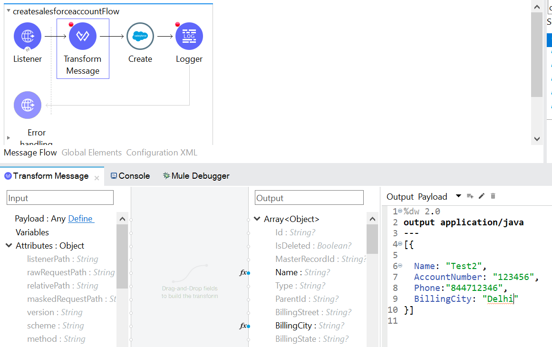Open the Configuration XML tab
The height and width of the screenshot is (347, 552).
coord(162,153)
